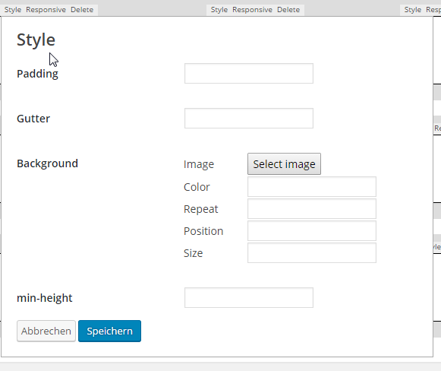
Task: Click Delete link in left toolbar
Action: (x=82, y=10)
